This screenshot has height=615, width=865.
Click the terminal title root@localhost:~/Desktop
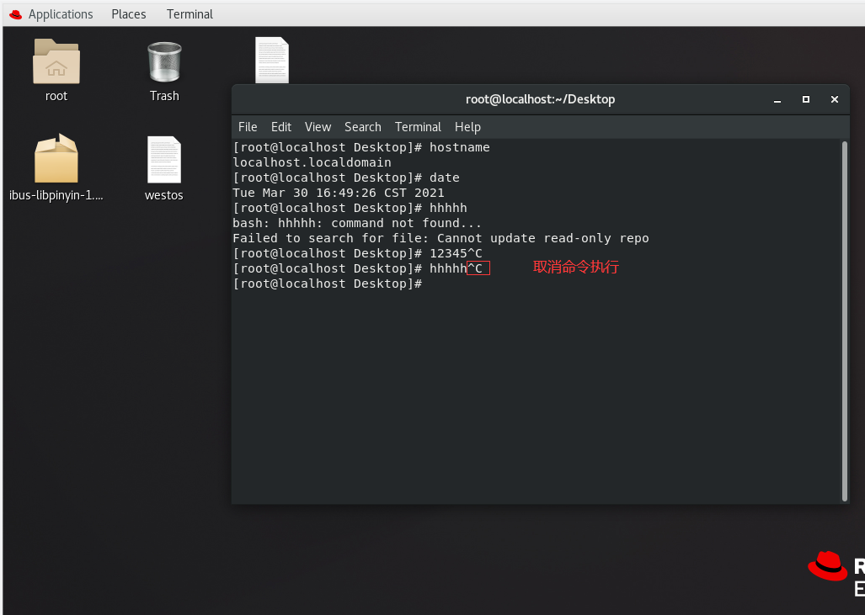tap(540, 99)
